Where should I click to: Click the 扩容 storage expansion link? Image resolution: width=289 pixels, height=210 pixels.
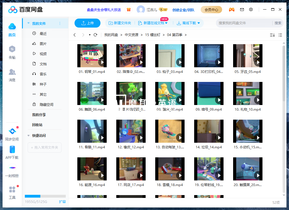(x=62, y=202)
